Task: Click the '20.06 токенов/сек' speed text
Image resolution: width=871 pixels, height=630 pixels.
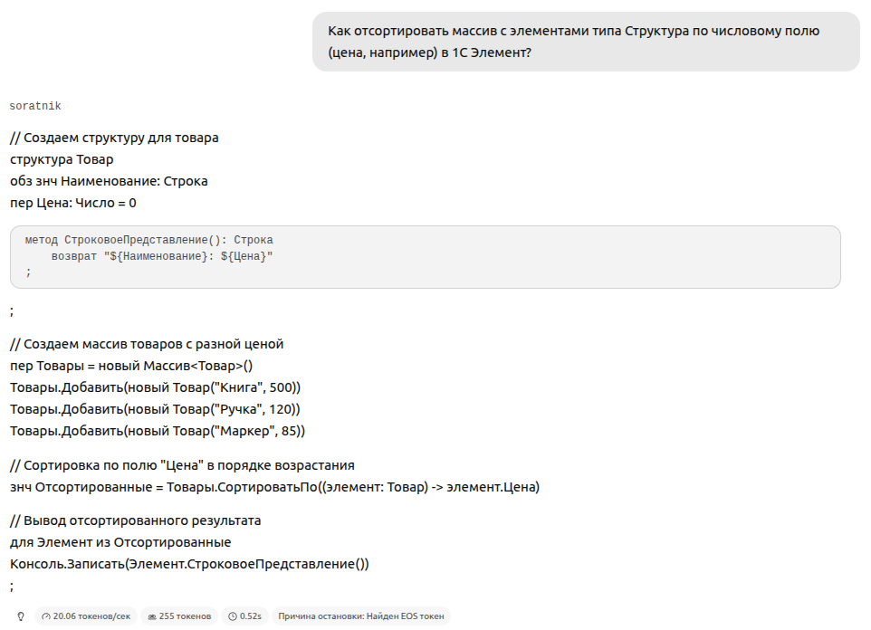Action: point(91,616)
